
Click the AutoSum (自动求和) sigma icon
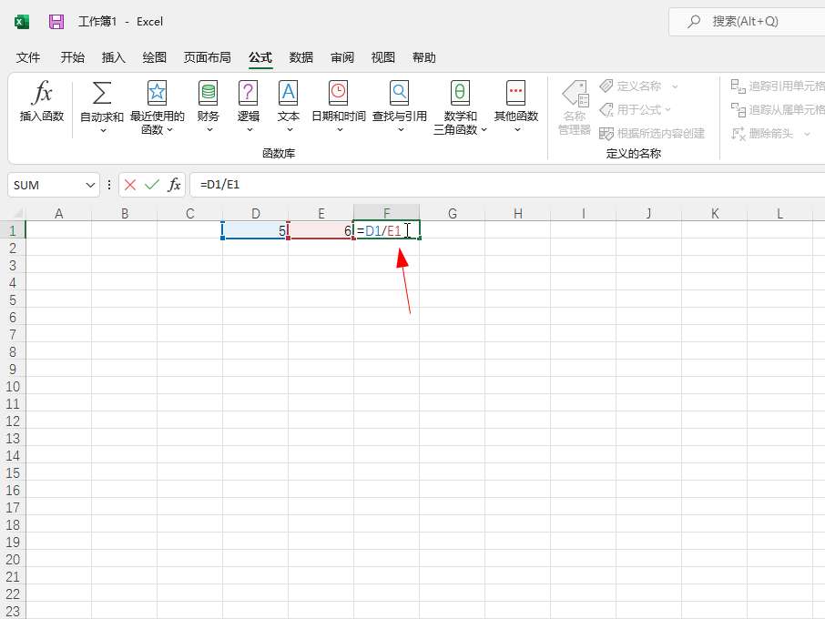pyautogui.click(x=102, y=93)
